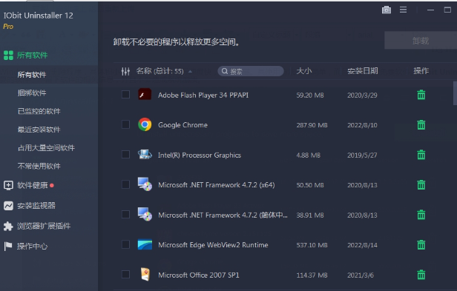
Task: Click the 浏览器扩展插件 puzzle icon
Action: (x=8, y=226)
